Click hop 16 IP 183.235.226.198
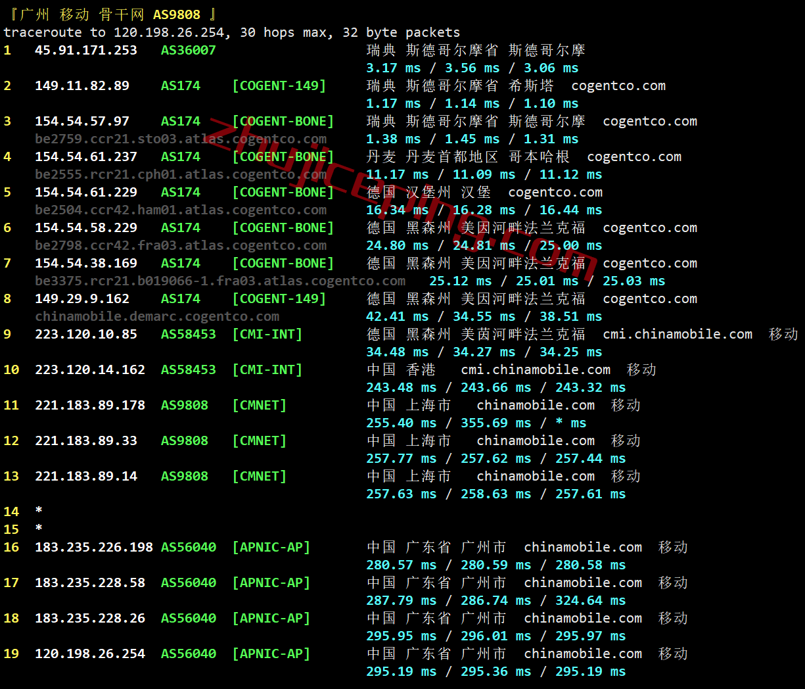Viewport: 805px width, 689px height. coord(94,547)
